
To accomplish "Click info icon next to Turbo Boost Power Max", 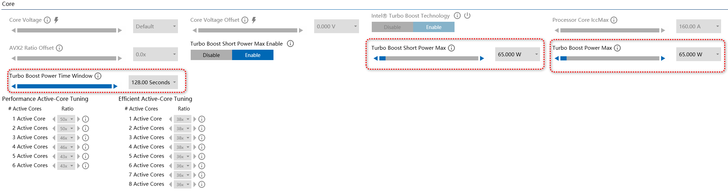I will click(617, 48).
